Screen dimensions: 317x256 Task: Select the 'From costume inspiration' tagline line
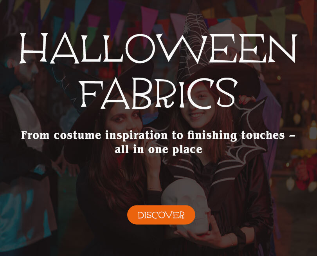click(x=158, y=135)
